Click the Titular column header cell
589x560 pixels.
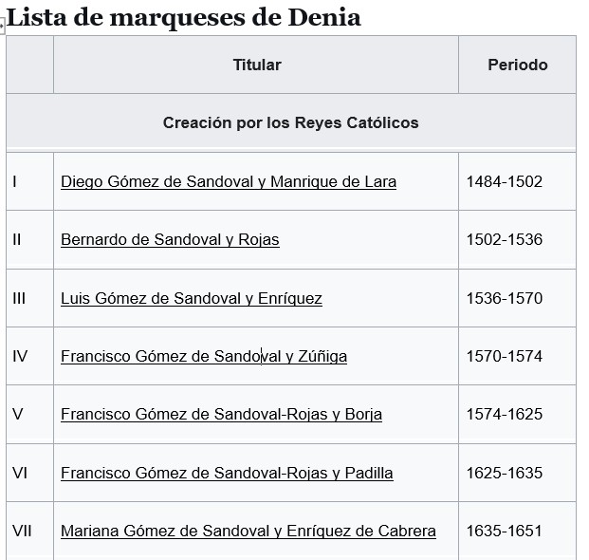256,65
